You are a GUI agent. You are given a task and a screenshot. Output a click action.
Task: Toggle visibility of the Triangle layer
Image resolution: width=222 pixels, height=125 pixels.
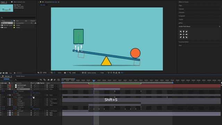pyautogui.click(x=1, y=101)
